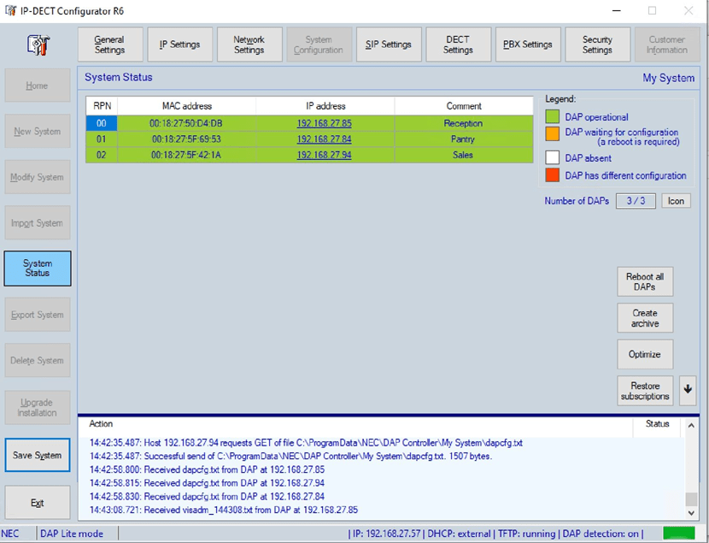Click the Create archive button
Viewport: 709px width, 543px height.
coord(644,318)
